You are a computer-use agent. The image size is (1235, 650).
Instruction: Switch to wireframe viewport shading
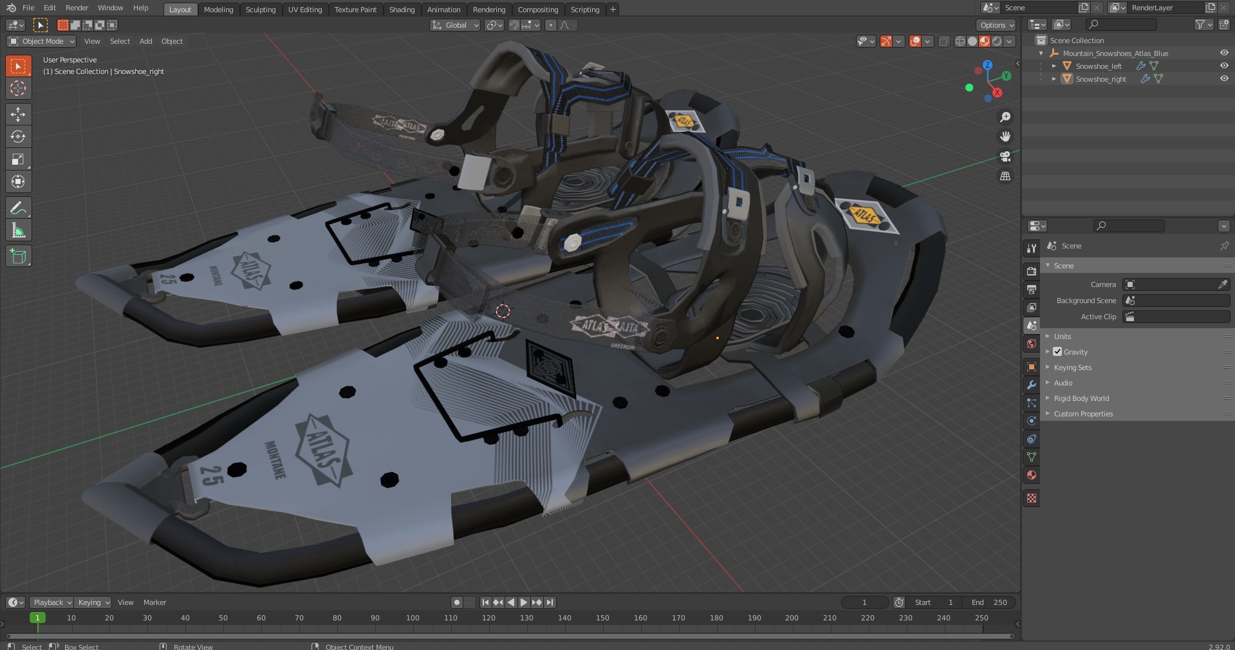[960, 41]
